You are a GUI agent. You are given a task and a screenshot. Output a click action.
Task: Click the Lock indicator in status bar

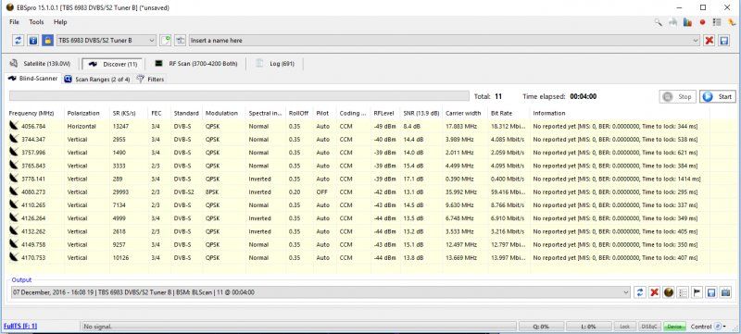tap(624, 327)
